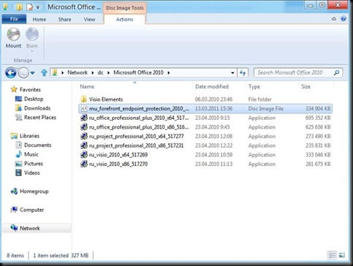Screen dimensions: 353x266
Task: Select the mu_forefront_endpoint_protection_2010 disc image icon
Action: [x=84, y=109]
